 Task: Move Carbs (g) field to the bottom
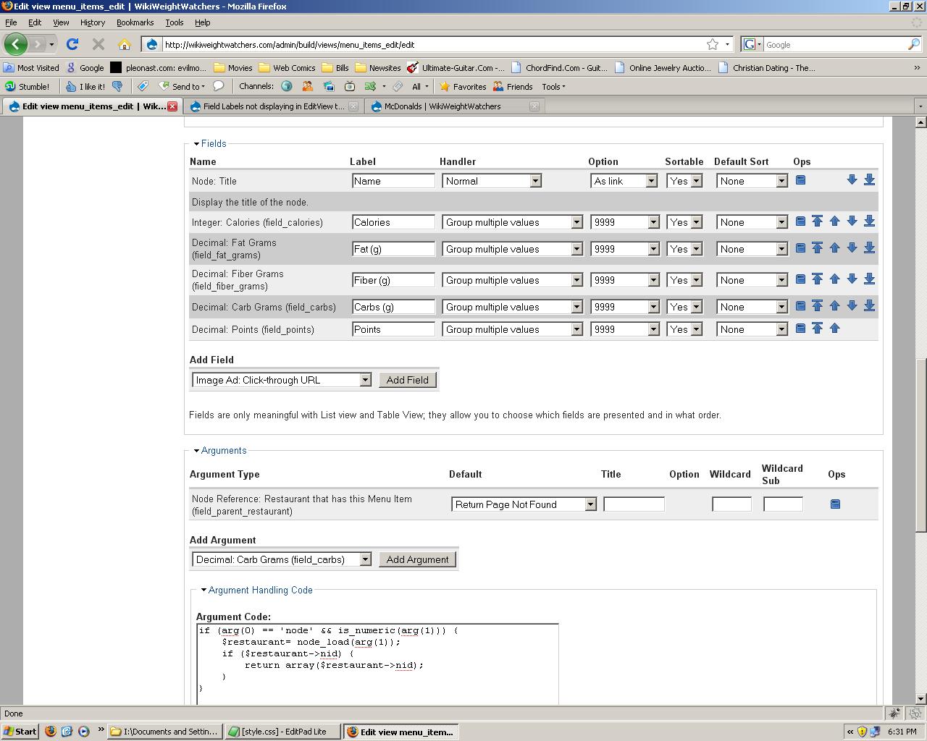[869, 306]
